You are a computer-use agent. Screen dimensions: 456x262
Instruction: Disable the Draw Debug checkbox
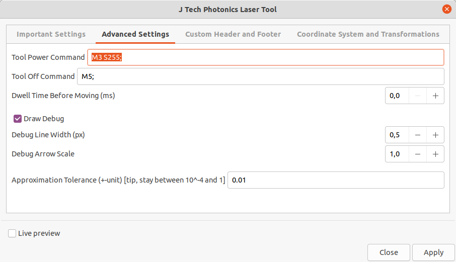coord(18,119)
